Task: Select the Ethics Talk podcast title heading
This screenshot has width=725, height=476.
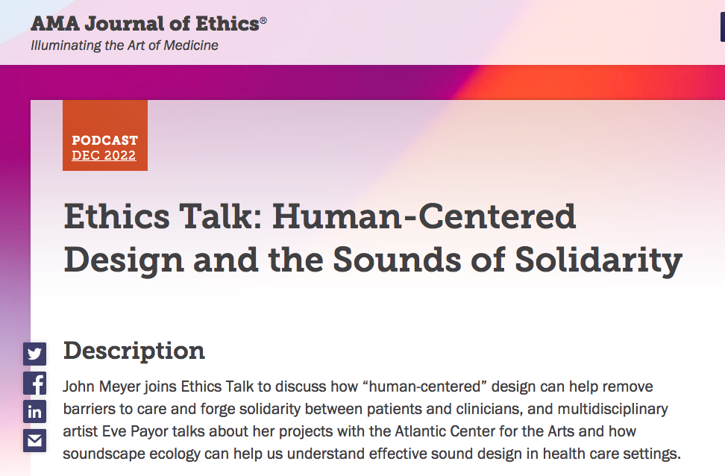Action: 373,238
